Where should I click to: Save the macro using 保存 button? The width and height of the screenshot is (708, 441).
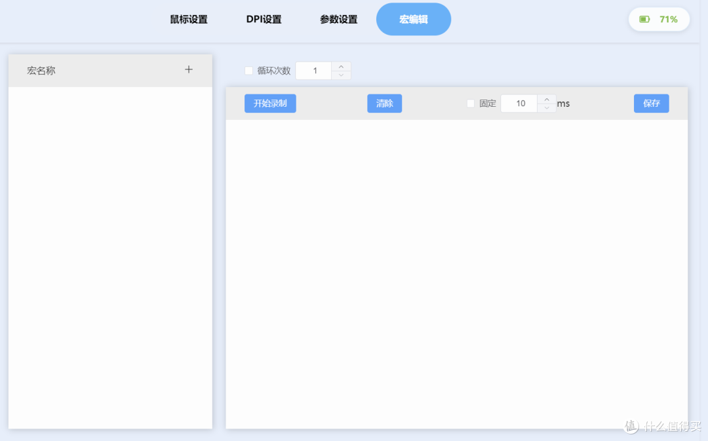click(x=652, y=104)
